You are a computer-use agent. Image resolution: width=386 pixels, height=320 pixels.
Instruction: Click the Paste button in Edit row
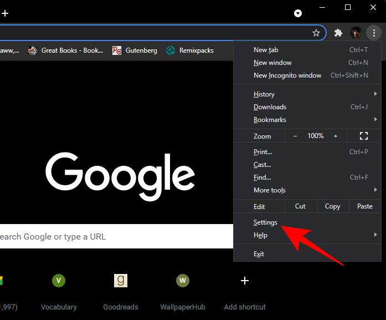(364, 206)
